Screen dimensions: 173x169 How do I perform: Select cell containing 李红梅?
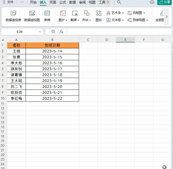(17, 99)
